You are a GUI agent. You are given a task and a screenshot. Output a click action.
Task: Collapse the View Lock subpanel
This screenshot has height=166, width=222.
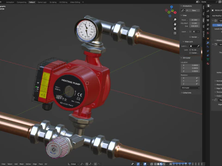(x=188, y=41)
